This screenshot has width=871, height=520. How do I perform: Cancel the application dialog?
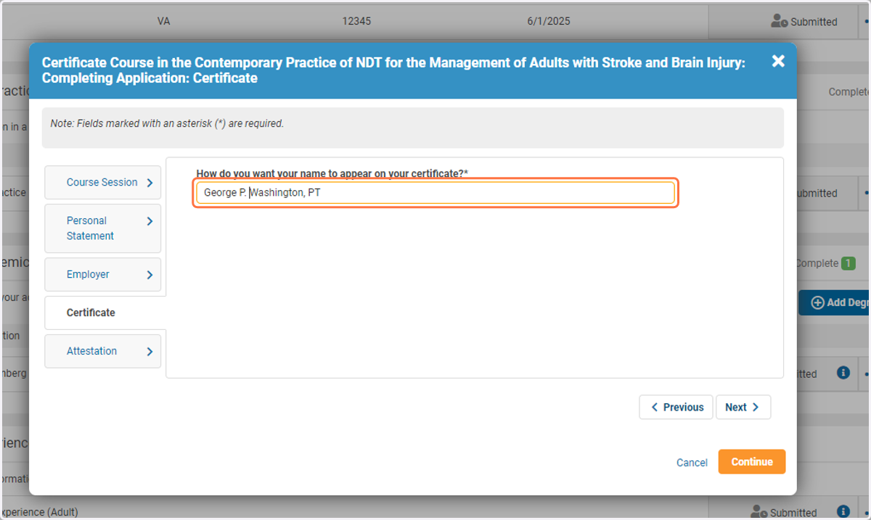click(692, 463)
